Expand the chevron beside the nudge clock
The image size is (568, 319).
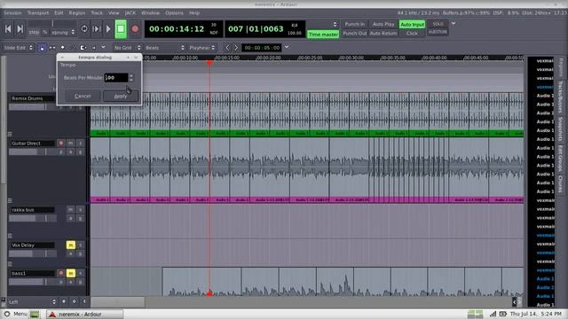pyautogui.click(x=287, y=47)
